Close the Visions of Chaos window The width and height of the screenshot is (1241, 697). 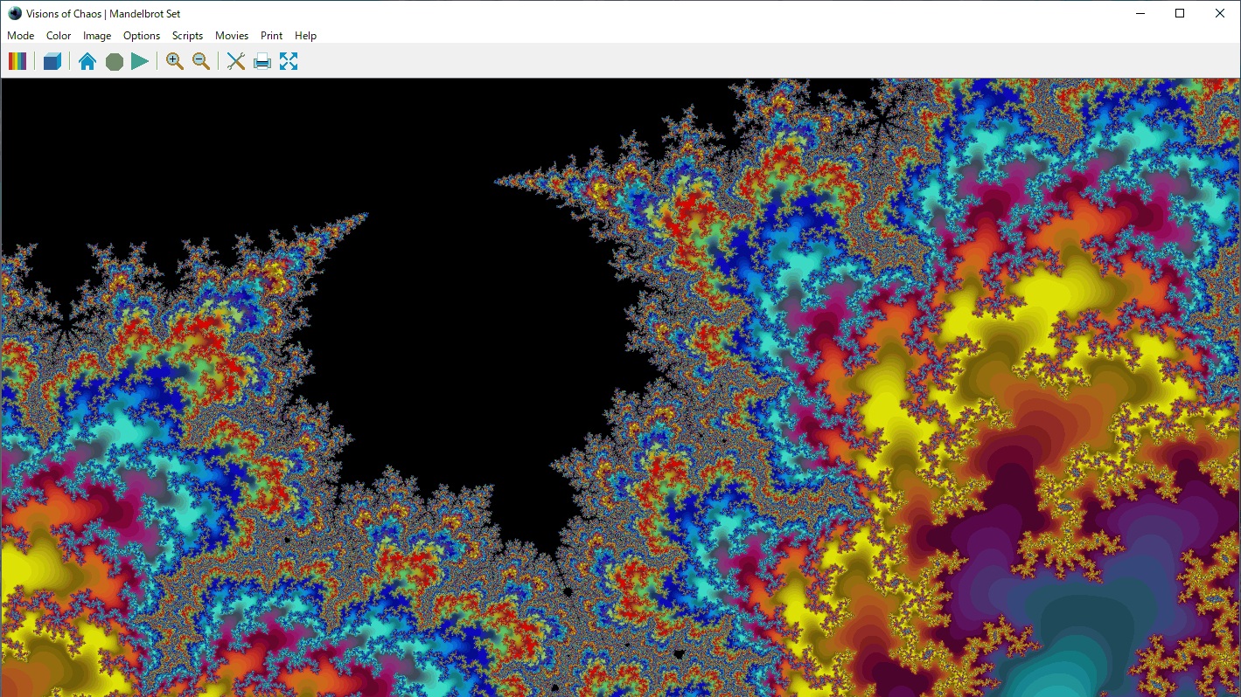[x=1220, y=13]
